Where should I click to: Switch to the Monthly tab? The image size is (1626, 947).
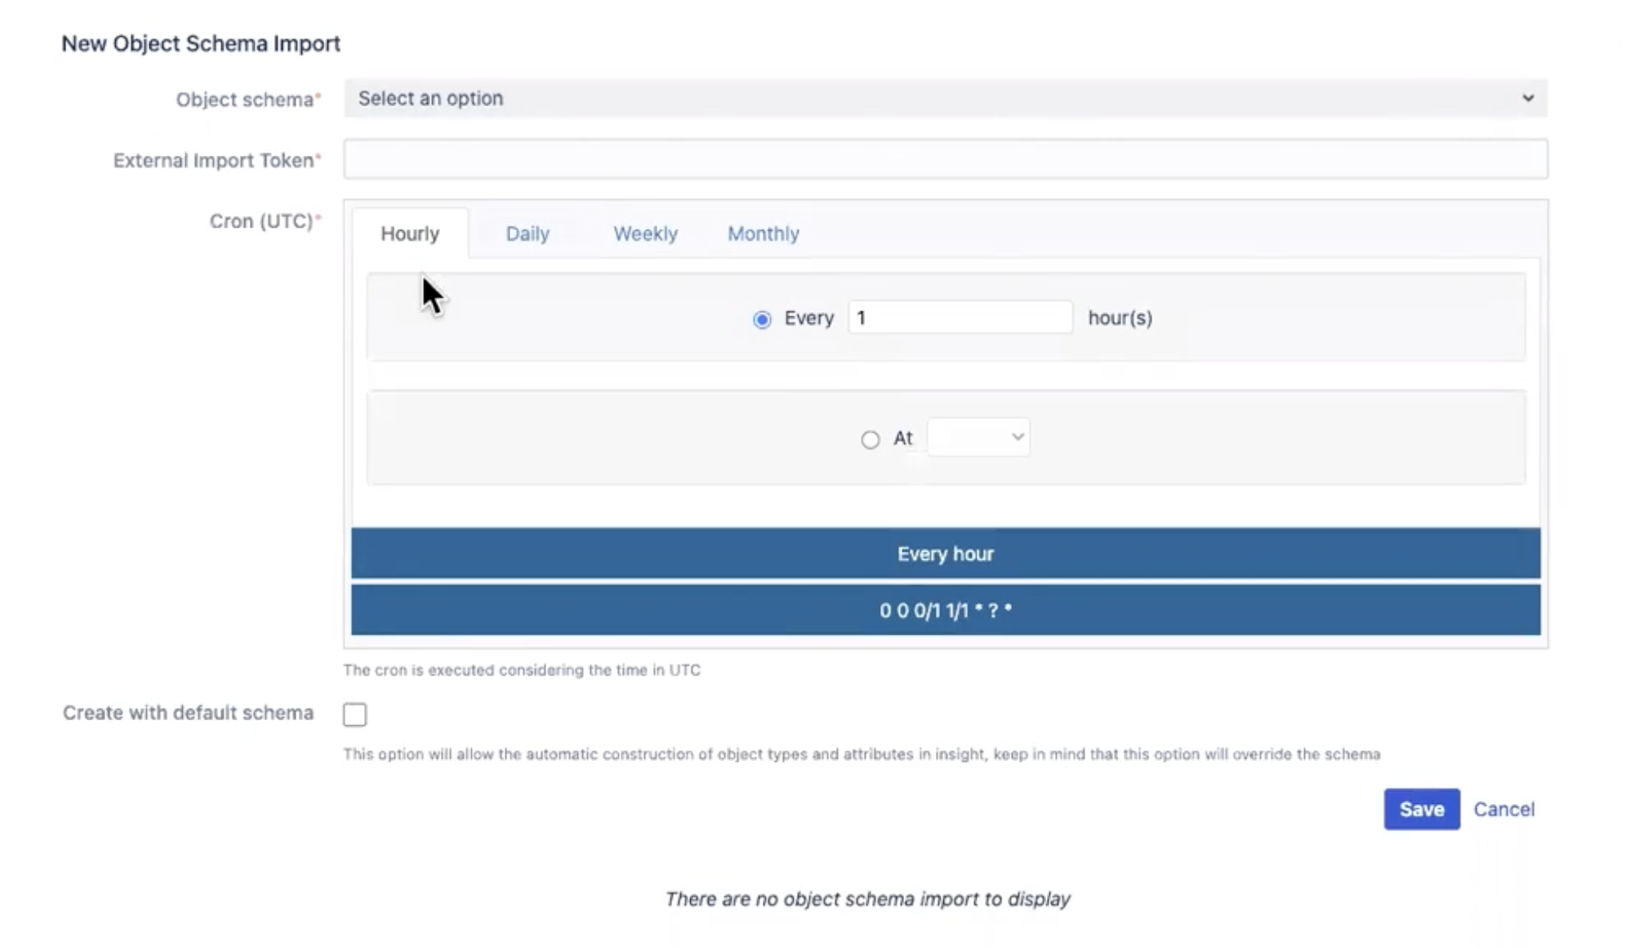point(763,233)
